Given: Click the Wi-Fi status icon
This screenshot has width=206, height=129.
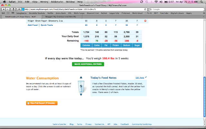Looking at the screenshot, I should [x=156, y=2].
